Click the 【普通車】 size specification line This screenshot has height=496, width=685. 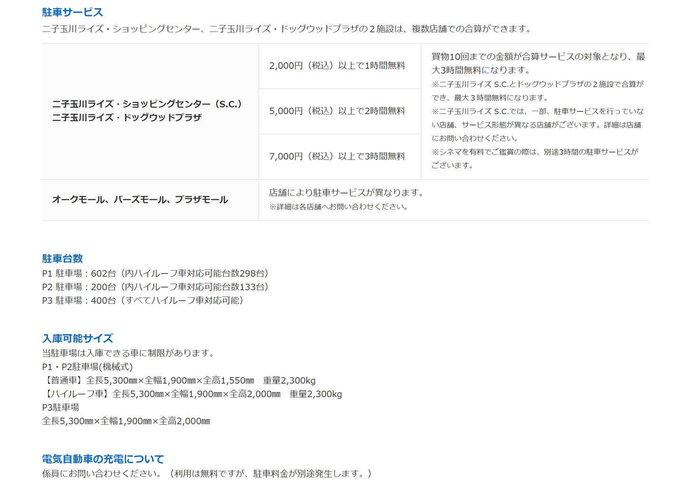point(179,380)
